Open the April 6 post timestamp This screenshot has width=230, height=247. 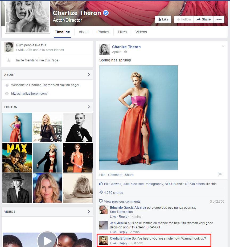(117, 52)
